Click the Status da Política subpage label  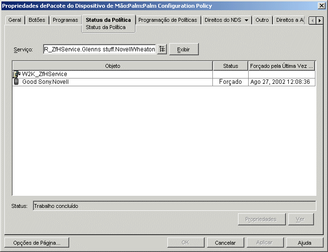click(105, 27)
